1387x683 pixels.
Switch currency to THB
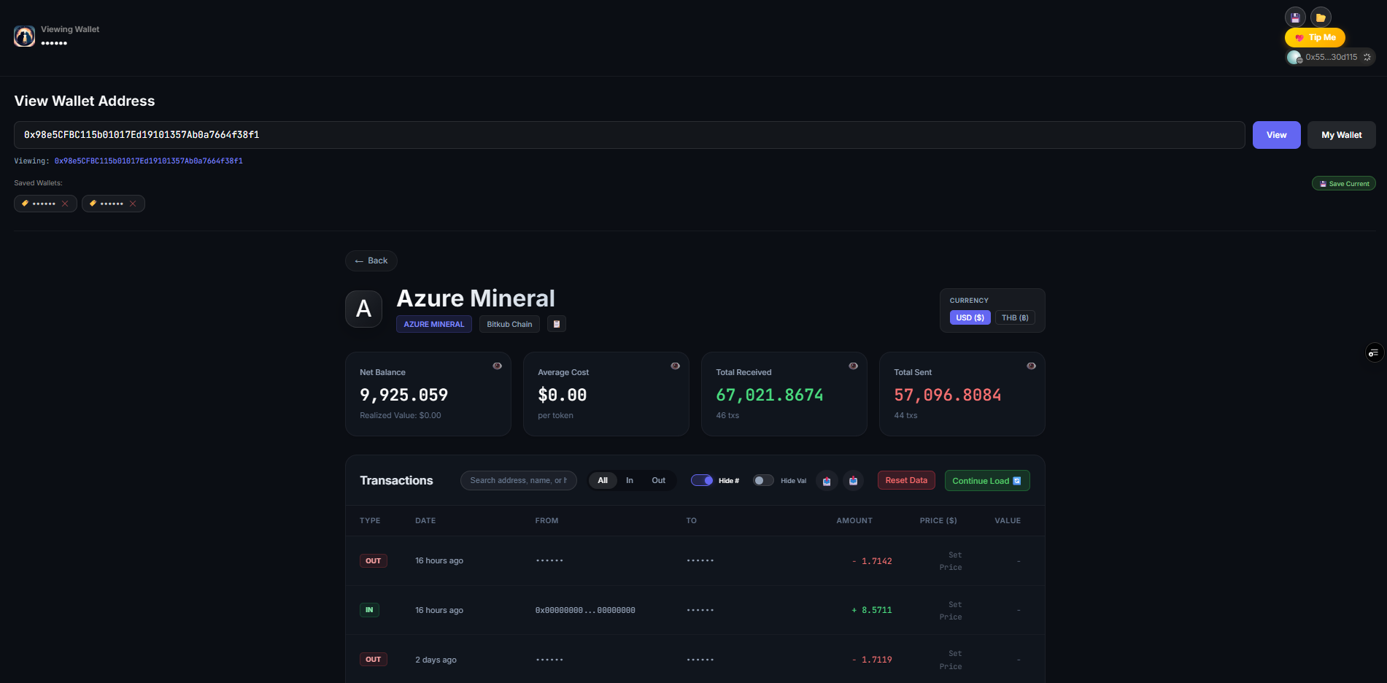coord(1015,317)
